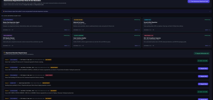The width and height of the screenshot is (213, 100).
Task: Click the HIGH PRIORITY badge on Scene 4 Picture Editing row
Action: [54, 91]
